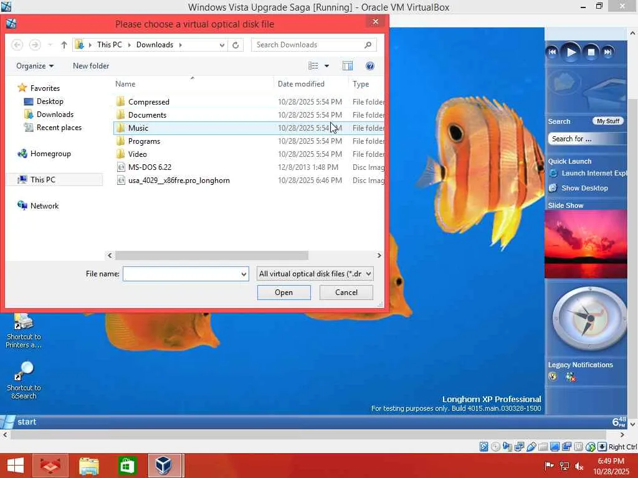The width and height of the screenshot is (638, 478).
Task: Open the Windows Store icon on the taskbar
Action: (127, 466)
